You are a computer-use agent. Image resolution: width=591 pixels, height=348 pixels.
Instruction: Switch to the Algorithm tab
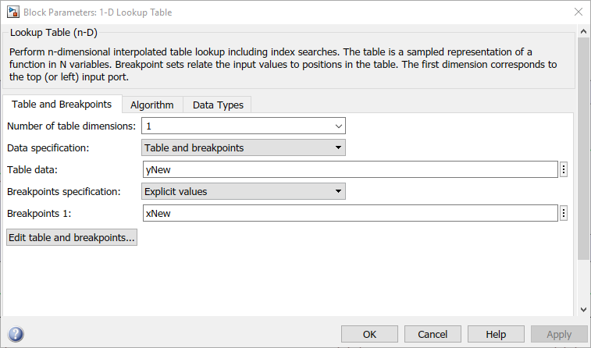coord(152,105)
